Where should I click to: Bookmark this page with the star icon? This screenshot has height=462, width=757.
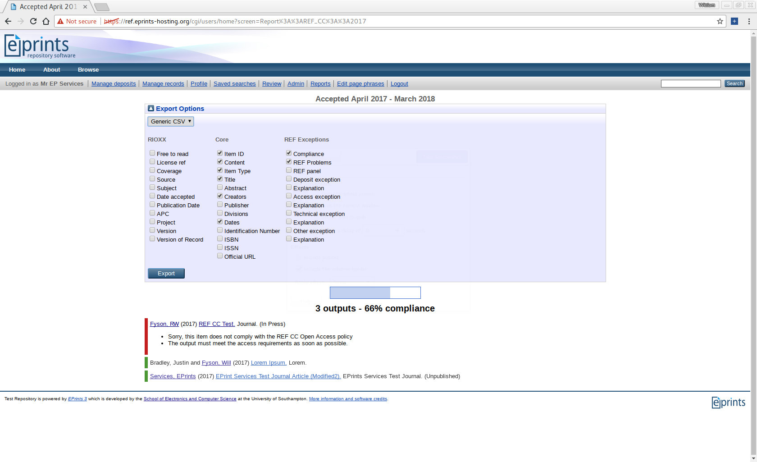tap(720, 21)
